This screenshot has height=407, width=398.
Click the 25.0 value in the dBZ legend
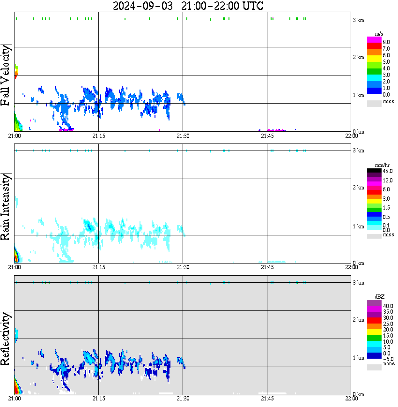pos(388,324)
